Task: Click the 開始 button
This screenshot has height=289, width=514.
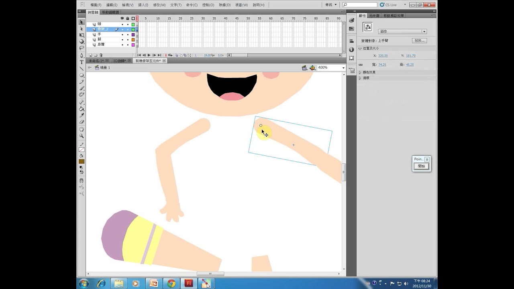Action: tap(421, 166)
